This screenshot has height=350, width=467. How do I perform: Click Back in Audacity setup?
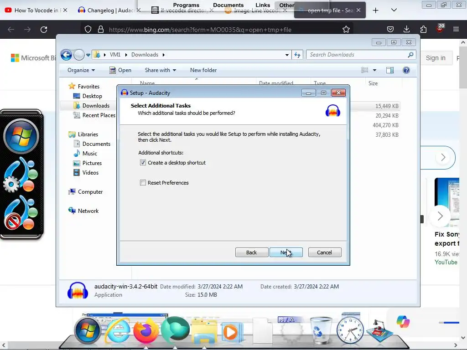pos(251,252)
